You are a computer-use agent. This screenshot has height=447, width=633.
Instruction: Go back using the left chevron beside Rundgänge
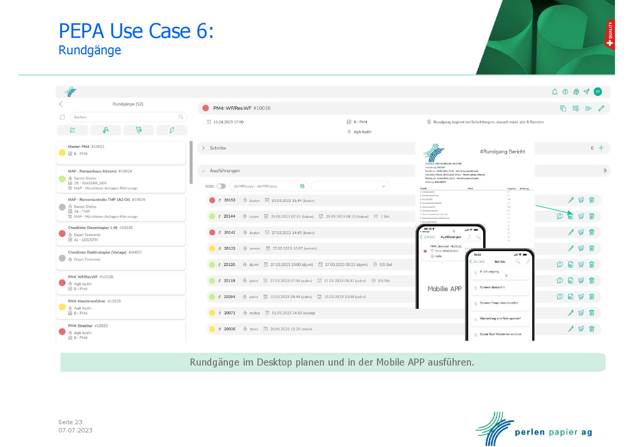click(61, 104)
